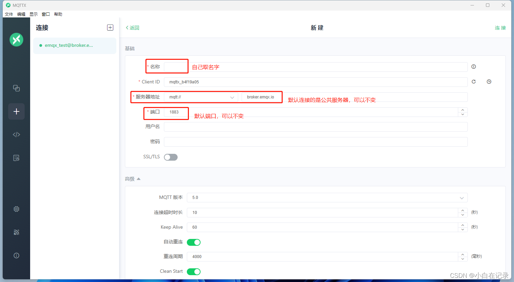Click the broker.emqx.io host field
This screenshot has height=282, width=514.
355,97
